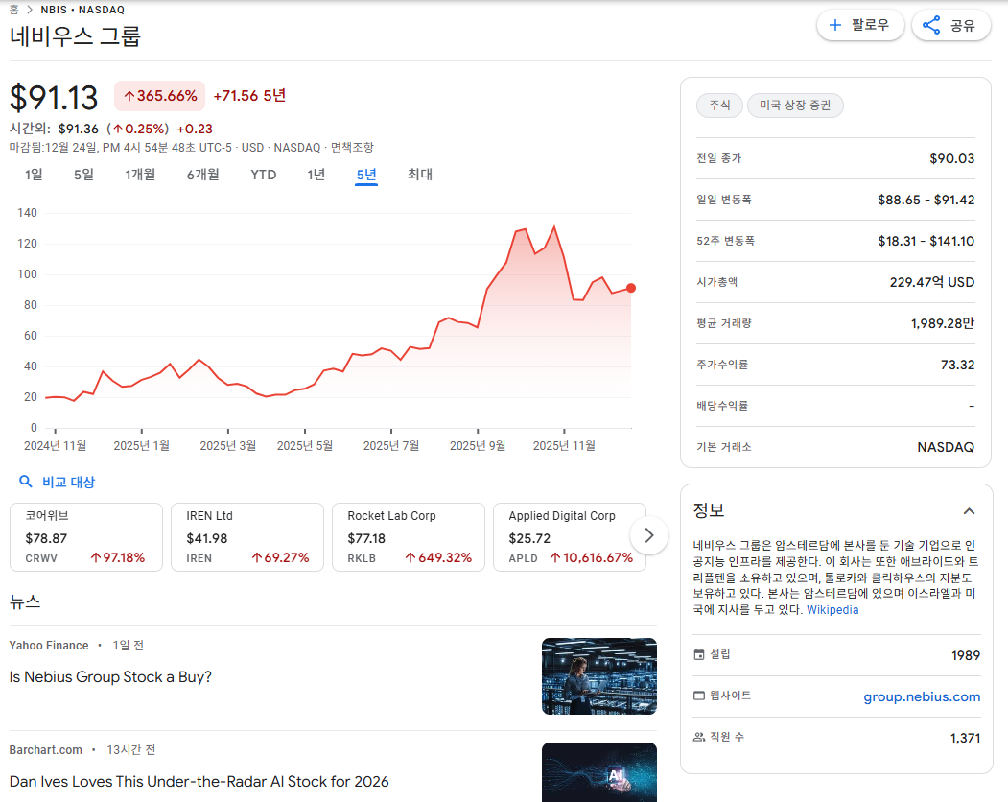Click the 네비우스 그룹 heading
Viewport: 1008px width, 802px height.
[75, 36]
